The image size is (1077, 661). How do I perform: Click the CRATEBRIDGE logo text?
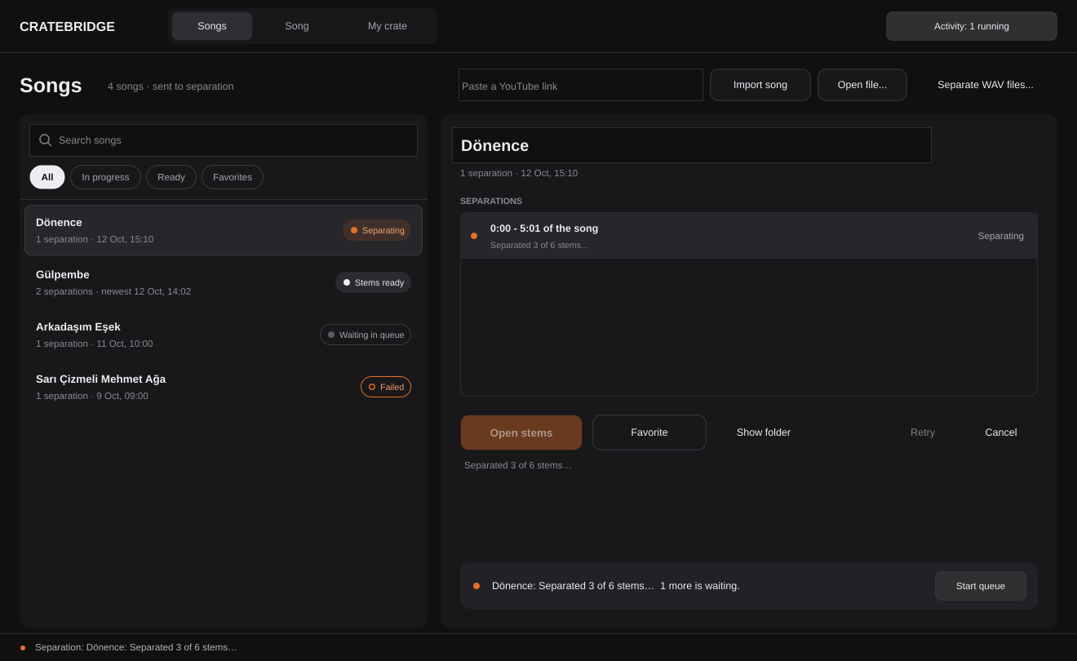67,27
